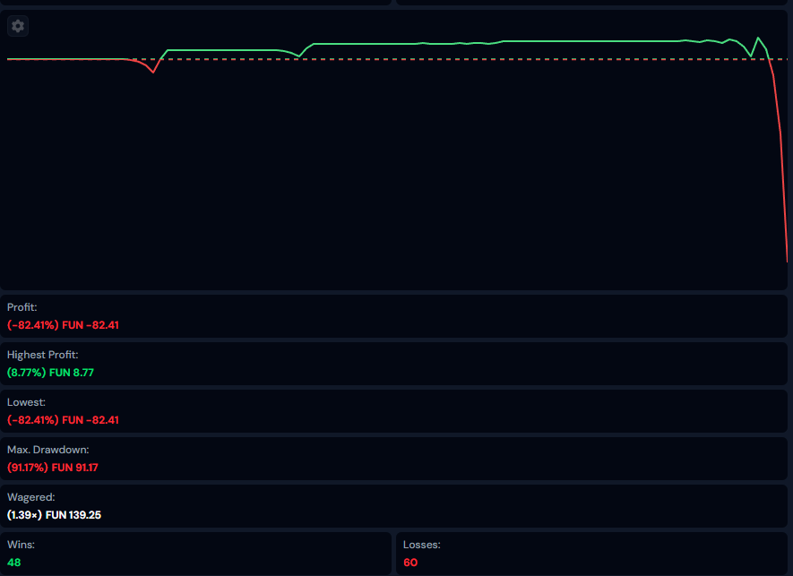
Task: Select the Max. Drawdown label
Action: (47, 450)
